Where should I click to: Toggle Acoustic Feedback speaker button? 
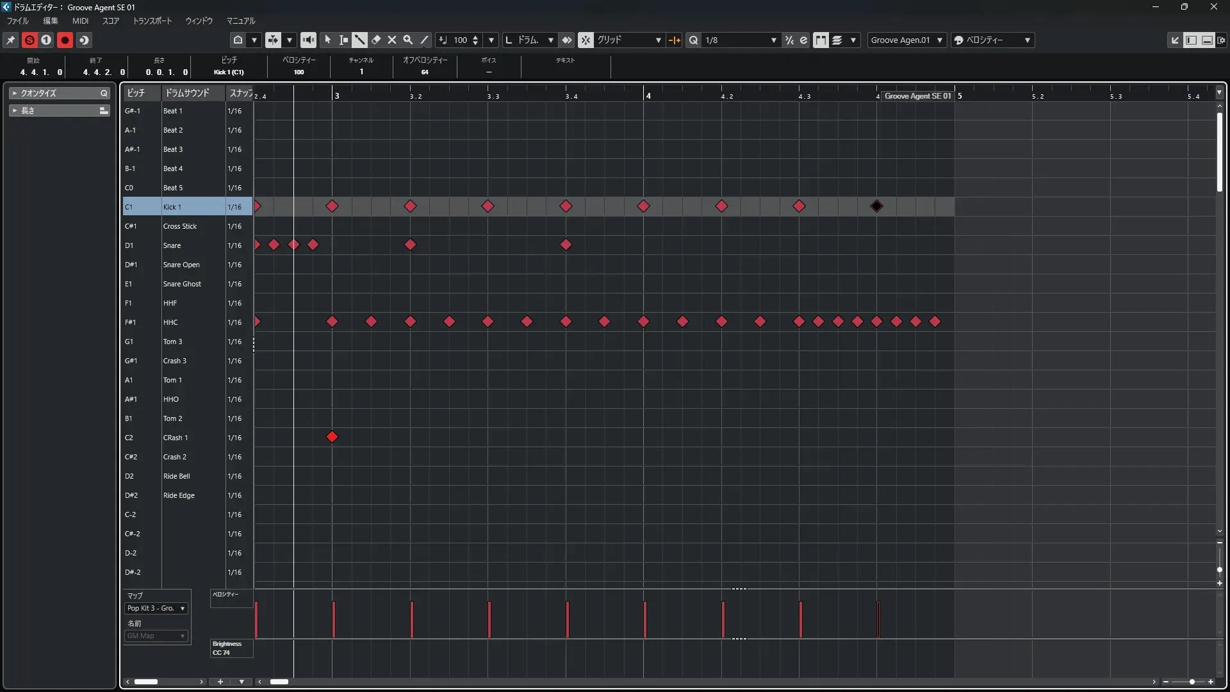[x=308, y=40]
